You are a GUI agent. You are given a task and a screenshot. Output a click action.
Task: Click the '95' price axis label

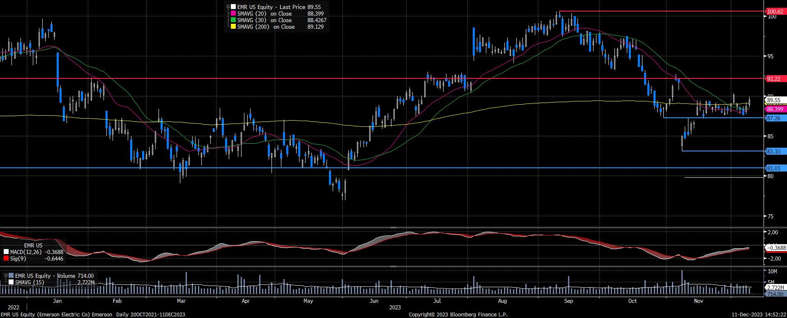pos(770,56)
